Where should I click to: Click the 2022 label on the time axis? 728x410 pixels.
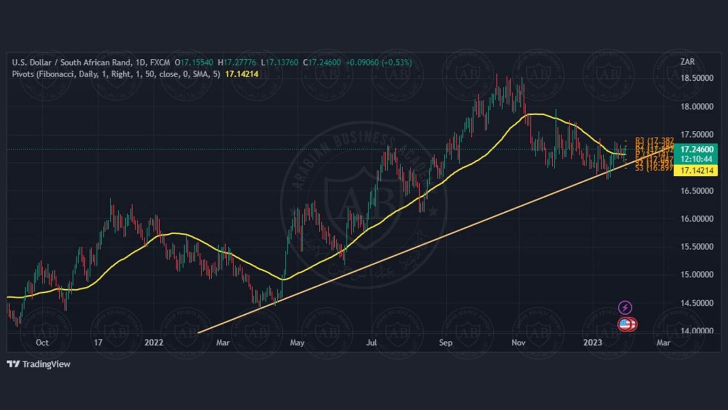pyautogui.click(x=154, y=342)
